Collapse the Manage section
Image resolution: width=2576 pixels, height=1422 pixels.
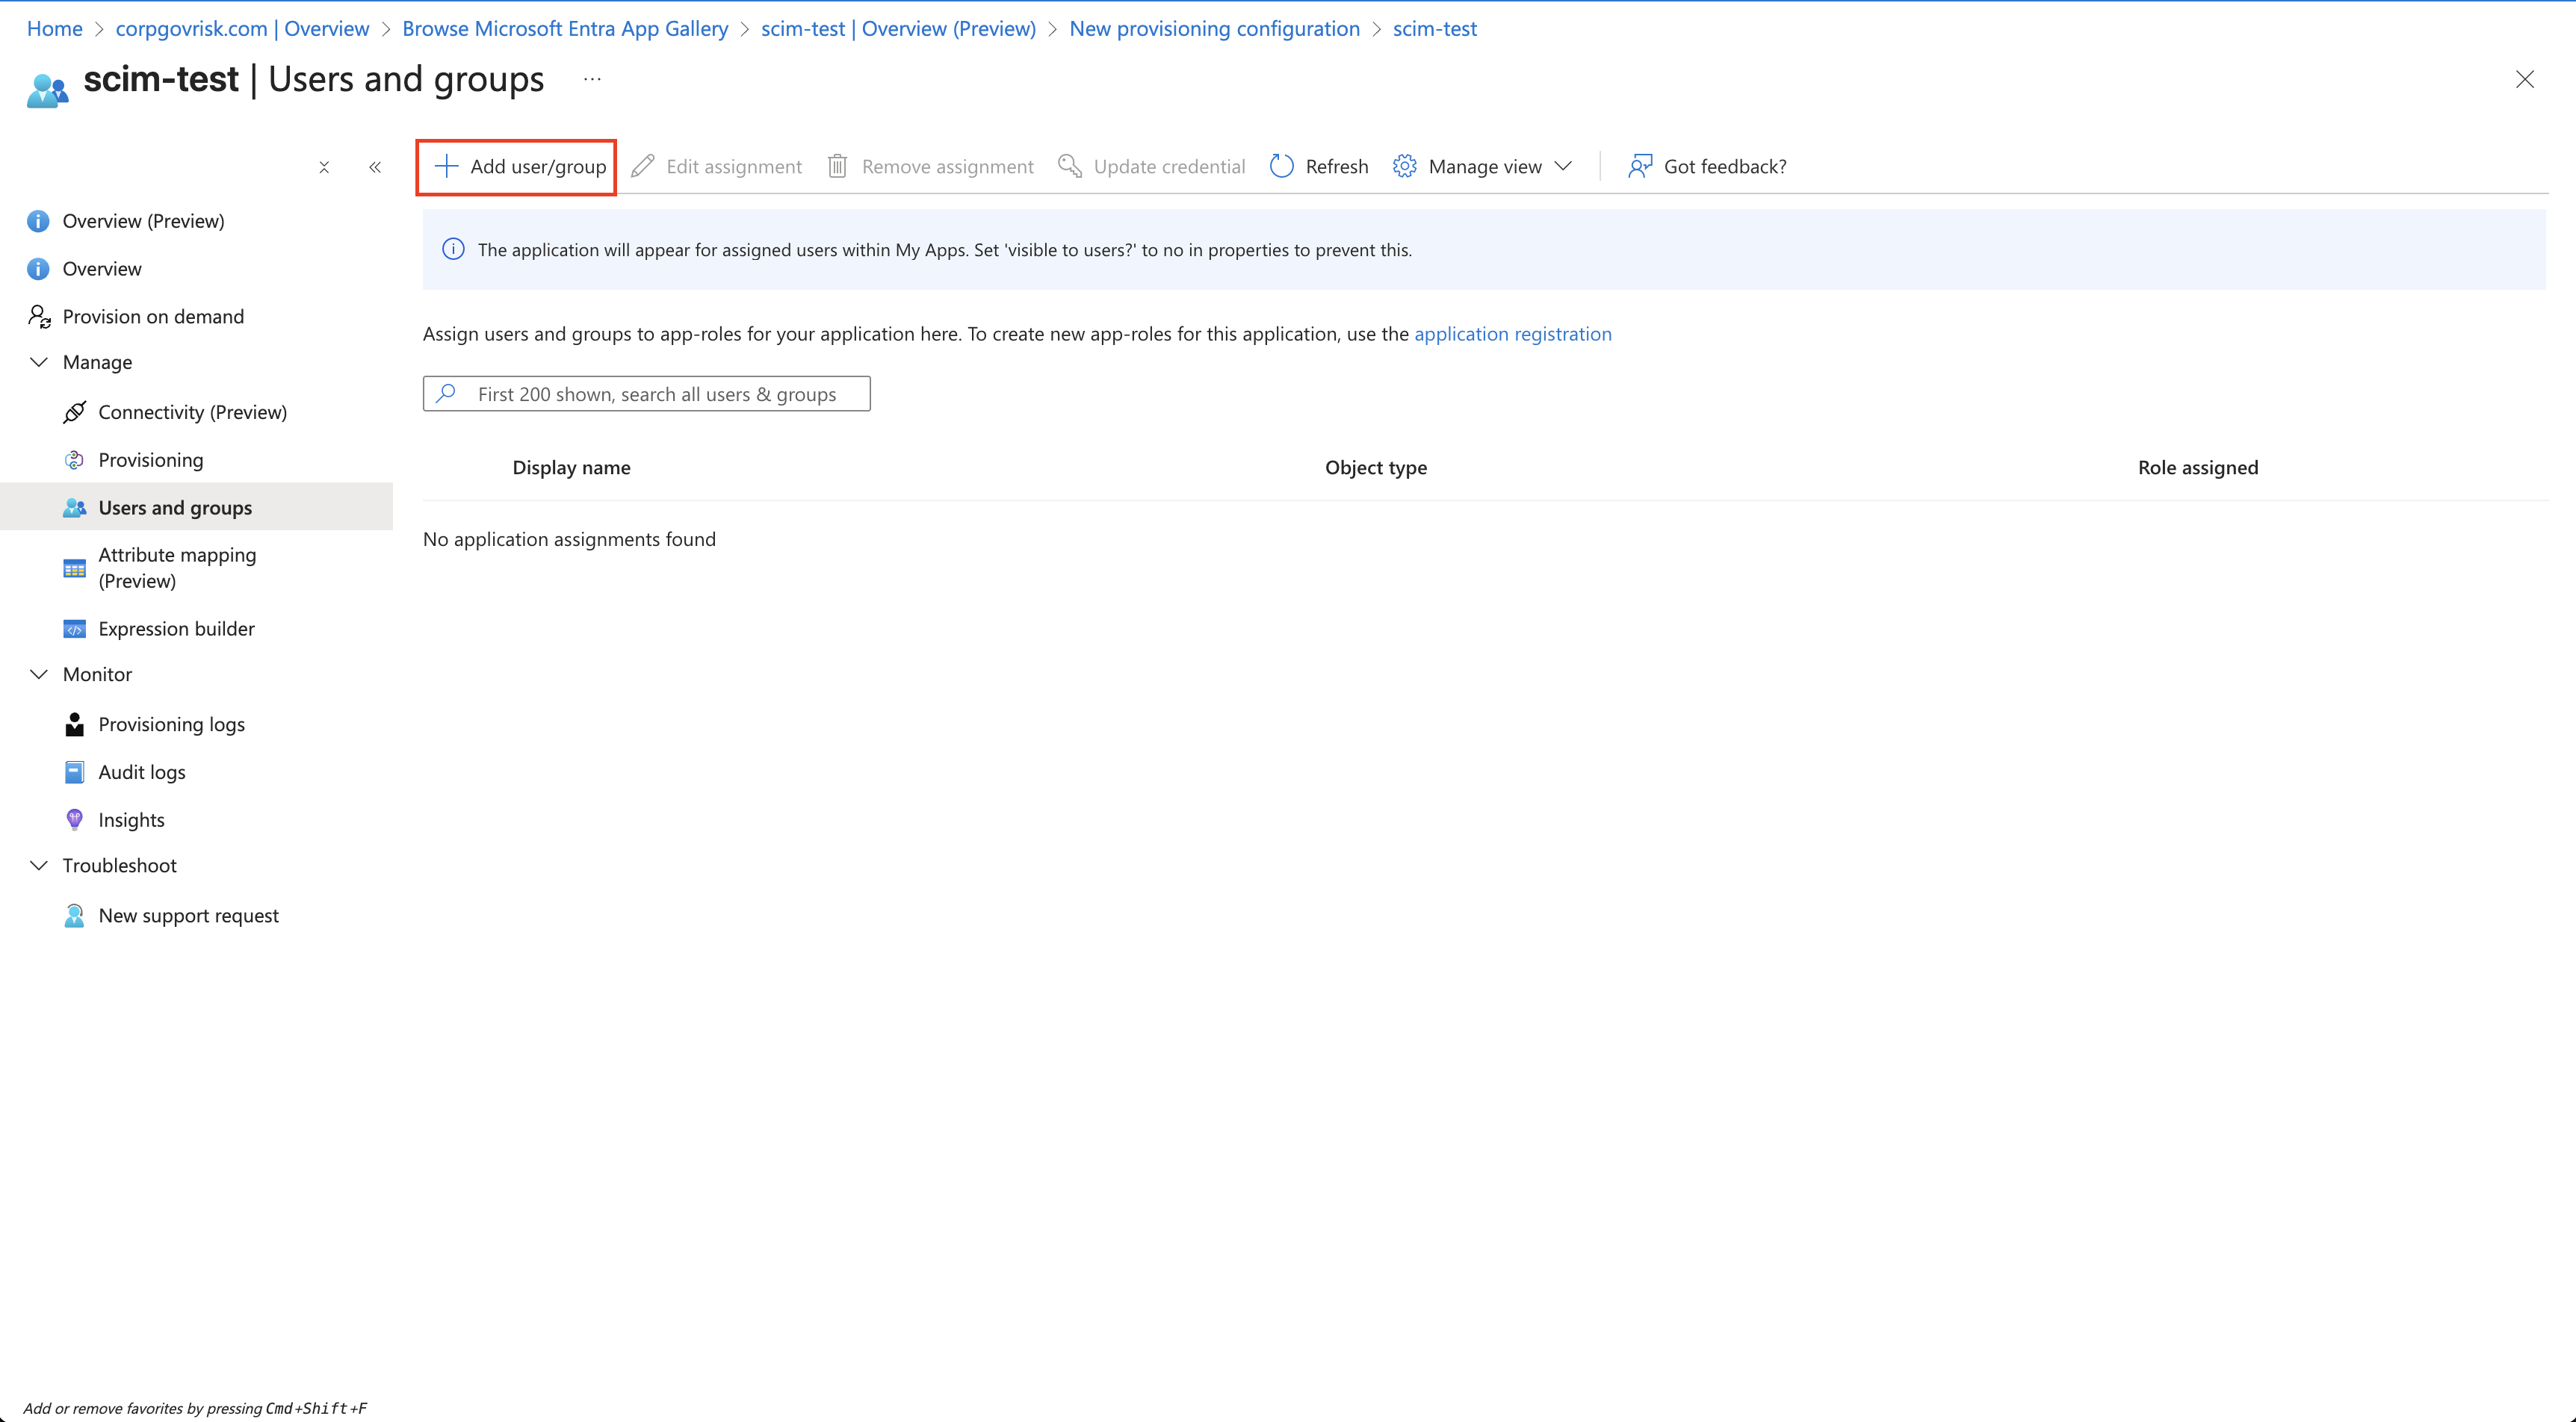39,362
